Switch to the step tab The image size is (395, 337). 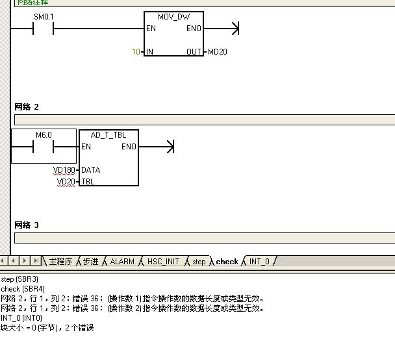pos(199,262)
